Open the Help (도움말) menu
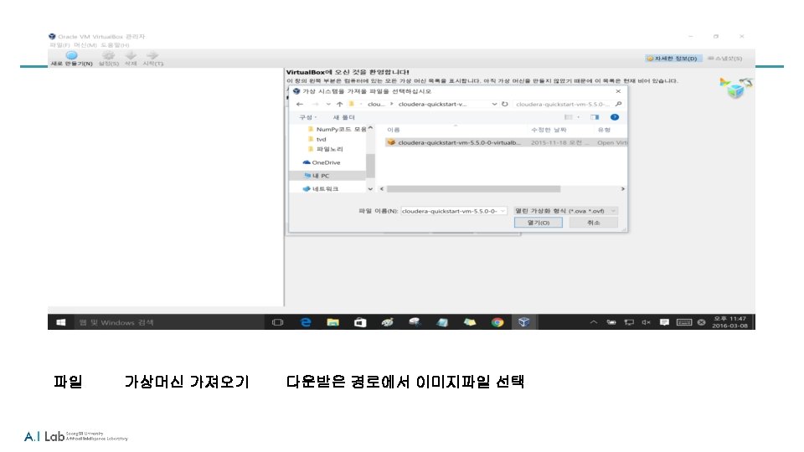Image resolution: width=804 pixels, height=452 pixels. [115, 45]
